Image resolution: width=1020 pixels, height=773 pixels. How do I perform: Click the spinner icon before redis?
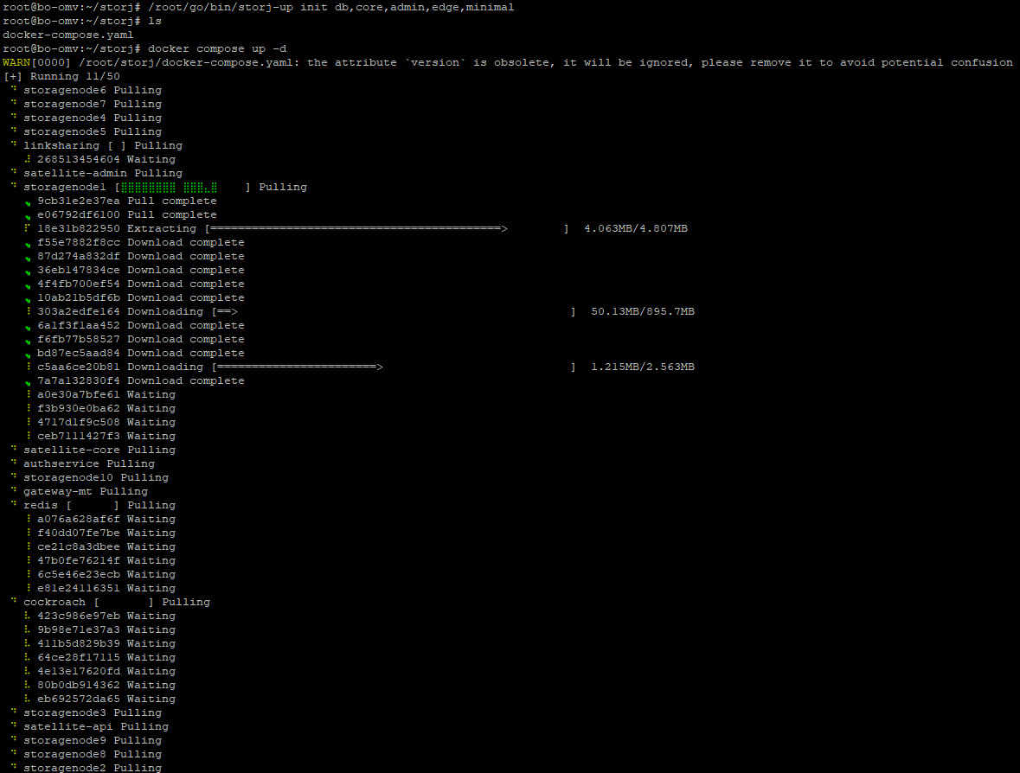click(x=14, y=505)
